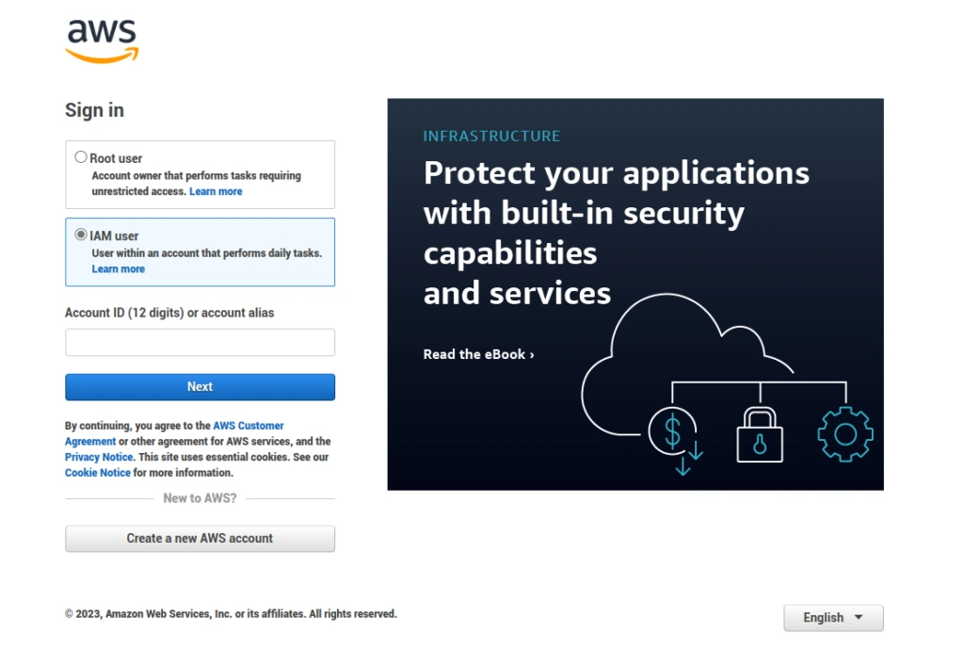Click the gear icon in the banner
The width and height of the screenshot is (964, 649).
(x=845, y=434)
